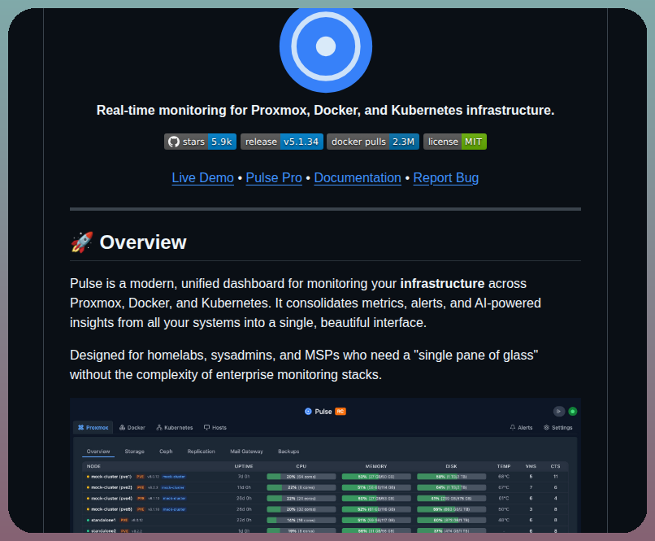Open the license MIT badge
The height and width of the screenshot is (541, 655).
[455, 142]
